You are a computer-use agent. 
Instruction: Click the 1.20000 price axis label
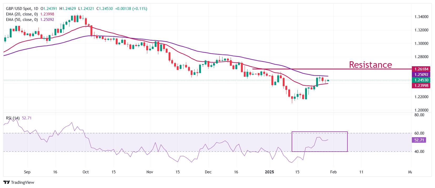(421, 110)
